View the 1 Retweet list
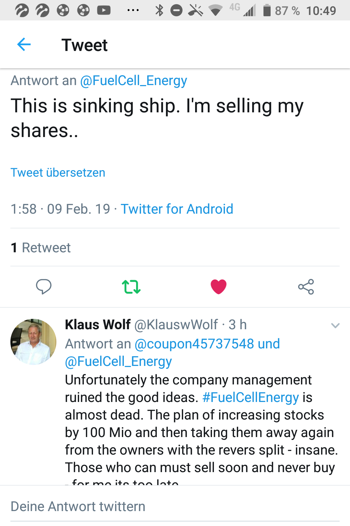The width and height of the screenshot is (350, 526). pyautogui.click(x=41, y=248)
